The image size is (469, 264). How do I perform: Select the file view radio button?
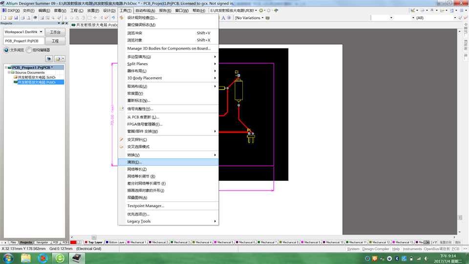tap(6, 50)
